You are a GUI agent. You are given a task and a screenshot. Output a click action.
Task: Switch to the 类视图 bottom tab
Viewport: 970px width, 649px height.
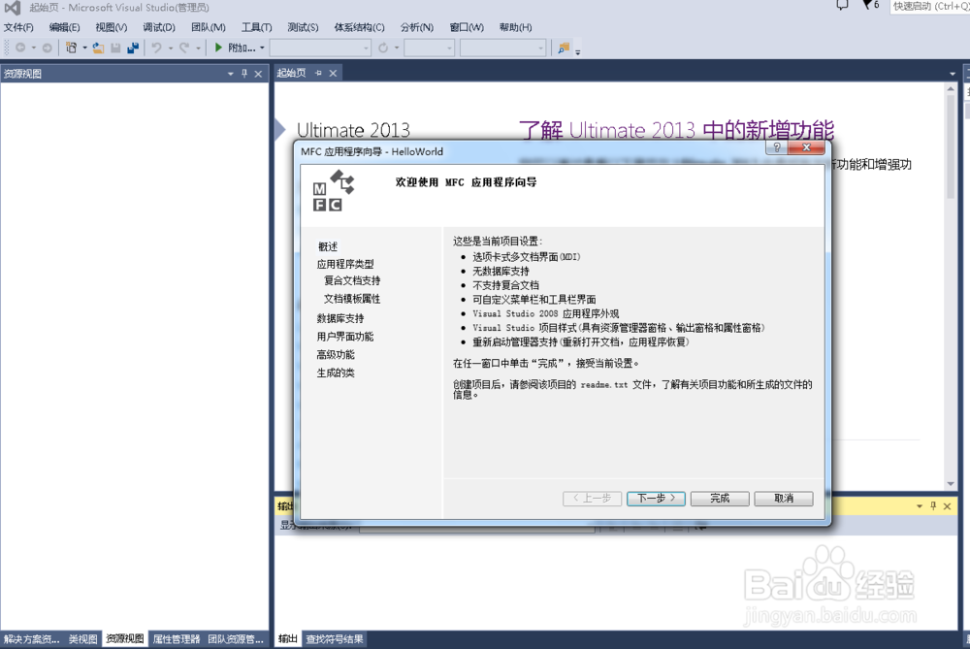[x=82, y=639]
